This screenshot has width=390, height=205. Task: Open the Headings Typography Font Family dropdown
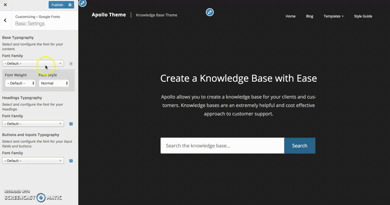pos(33,124)
